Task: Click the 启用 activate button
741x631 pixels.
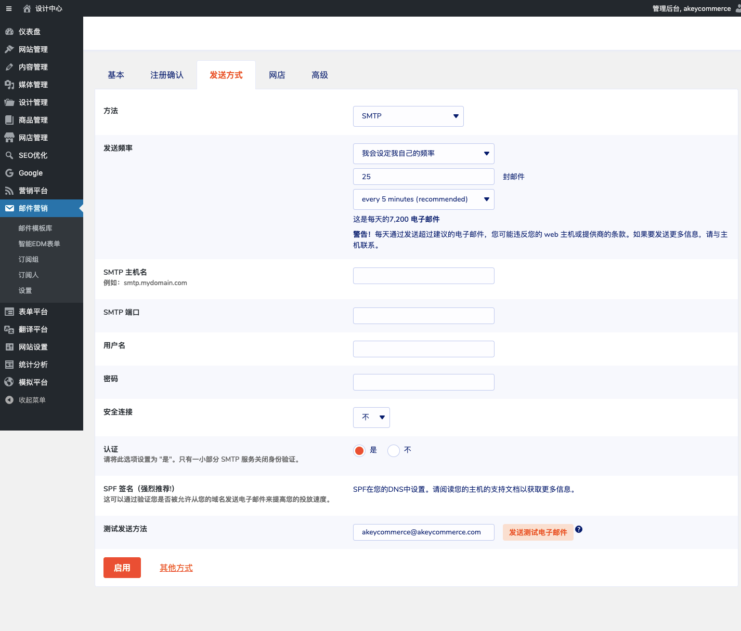Action: pos(122,568)
